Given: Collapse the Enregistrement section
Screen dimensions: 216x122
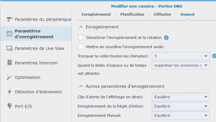Looking at the screenshot, I should coord(81,27).
